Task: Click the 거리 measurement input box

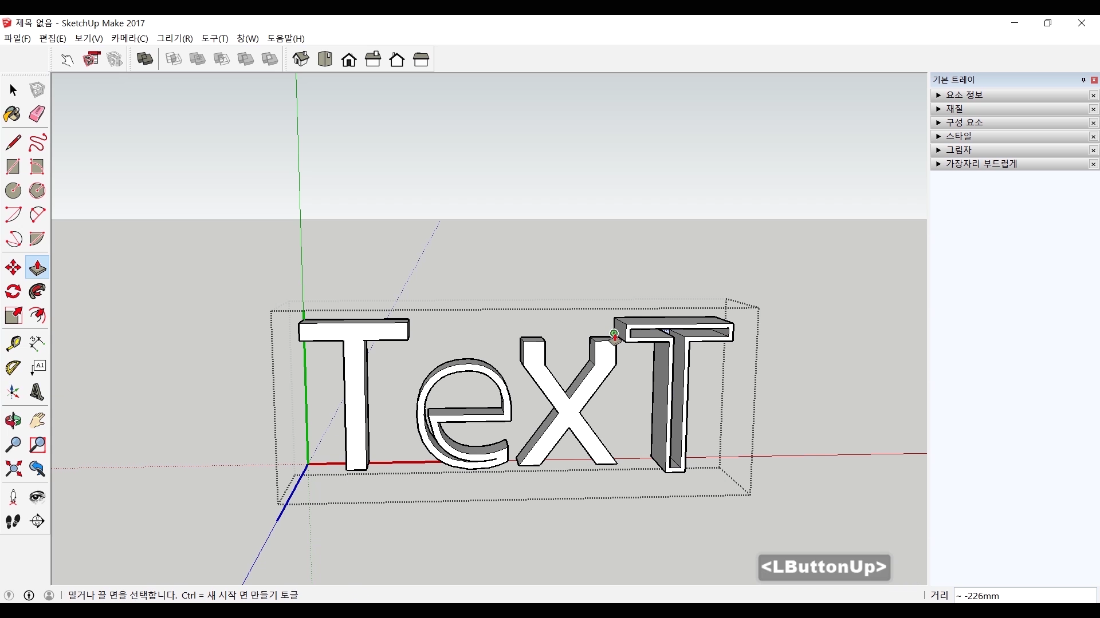Action: [x=1024, y=596]
